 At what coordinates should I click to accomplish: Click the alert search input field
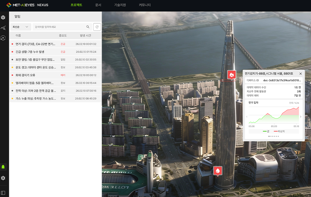click(x=59, y=27)
